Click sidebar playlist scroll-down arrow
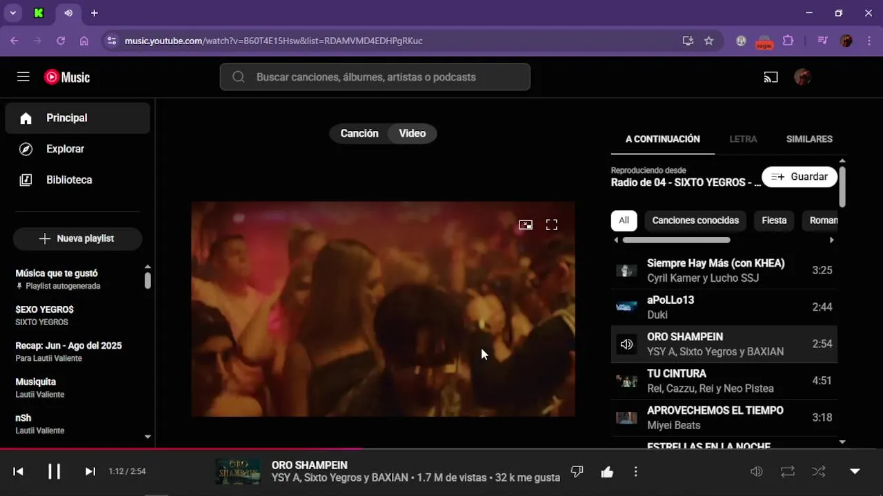883x496 pixels. click(x=148, y=436)
